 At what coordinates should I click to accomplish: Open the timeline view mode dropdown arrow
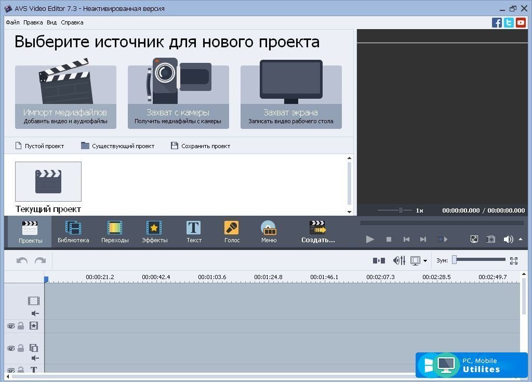pyautogui.click(x=425, y=261)
